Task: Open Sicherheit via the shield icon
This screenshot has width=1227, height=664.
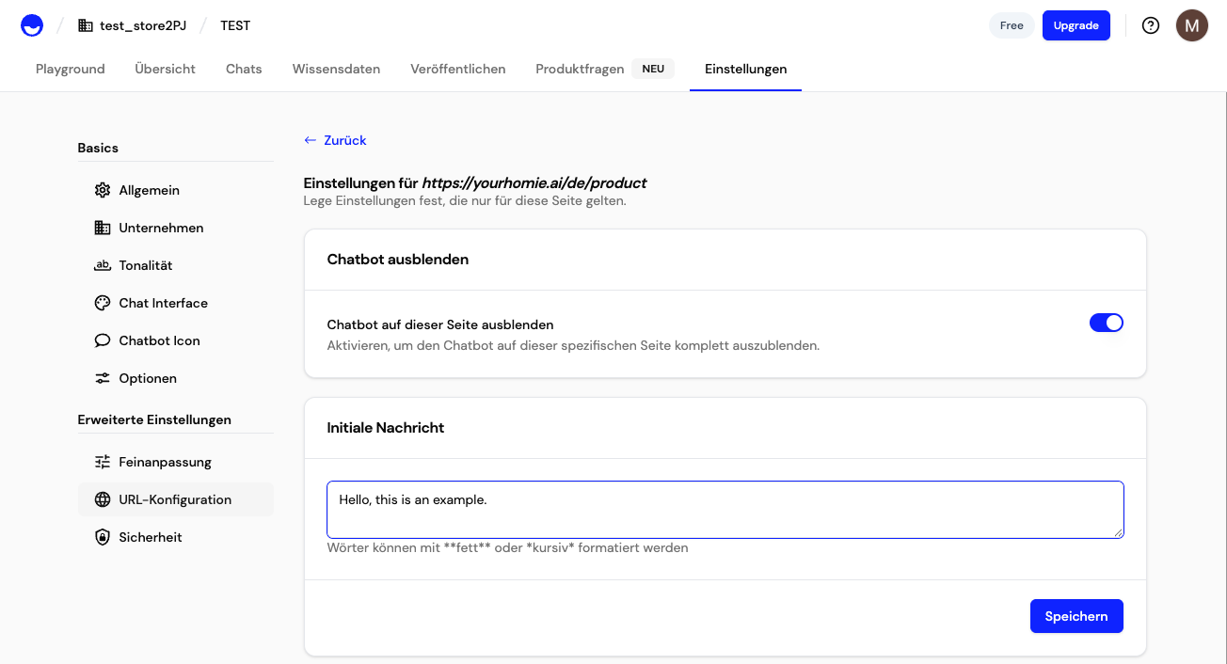Action: (103, 536)
